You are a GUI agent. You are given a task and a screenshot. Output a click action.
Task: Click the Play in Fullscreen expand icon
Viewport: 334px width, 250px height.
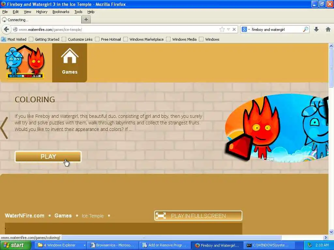point(160,216)
